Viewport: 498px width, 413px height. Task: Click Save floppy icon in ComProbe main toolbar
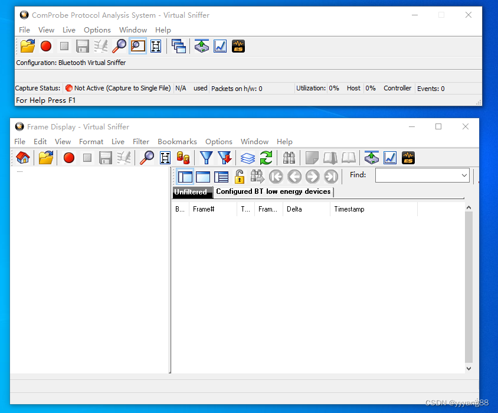tap(82, 46)
